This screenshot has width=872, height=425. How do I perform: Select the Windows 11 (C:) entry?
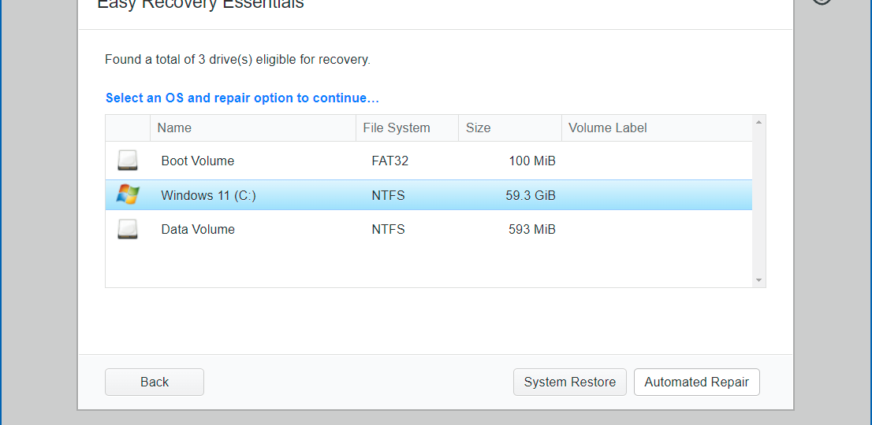pos(209,195)
